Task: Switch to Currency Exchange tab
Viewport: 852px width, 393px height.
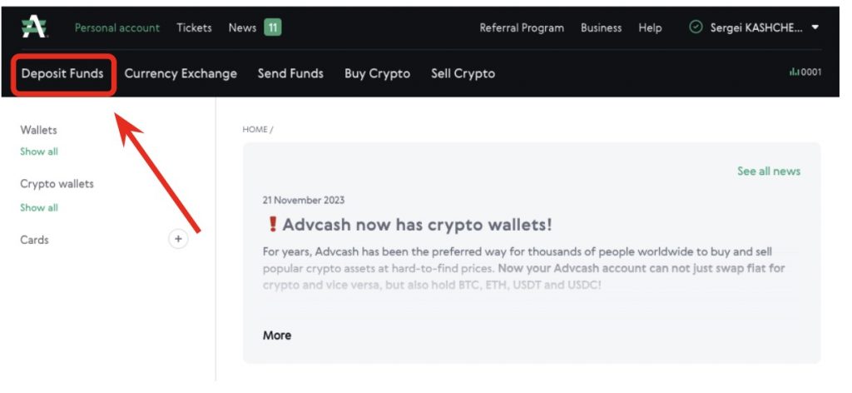Action: click(x=181, y=73)
